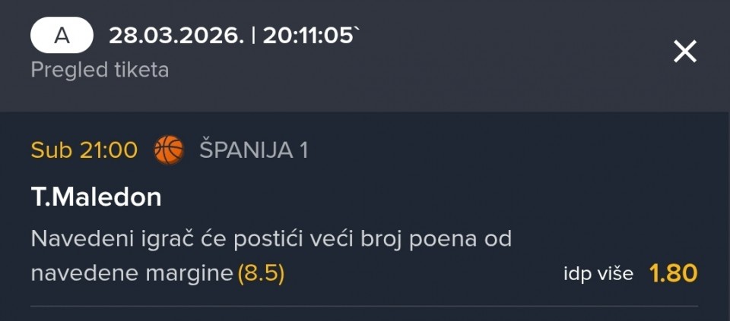The image size is (730, 321).
Task: Open player T.Maledon details
Action: pos(97,197)
